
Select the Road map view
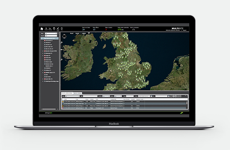(x=72, y=33)
